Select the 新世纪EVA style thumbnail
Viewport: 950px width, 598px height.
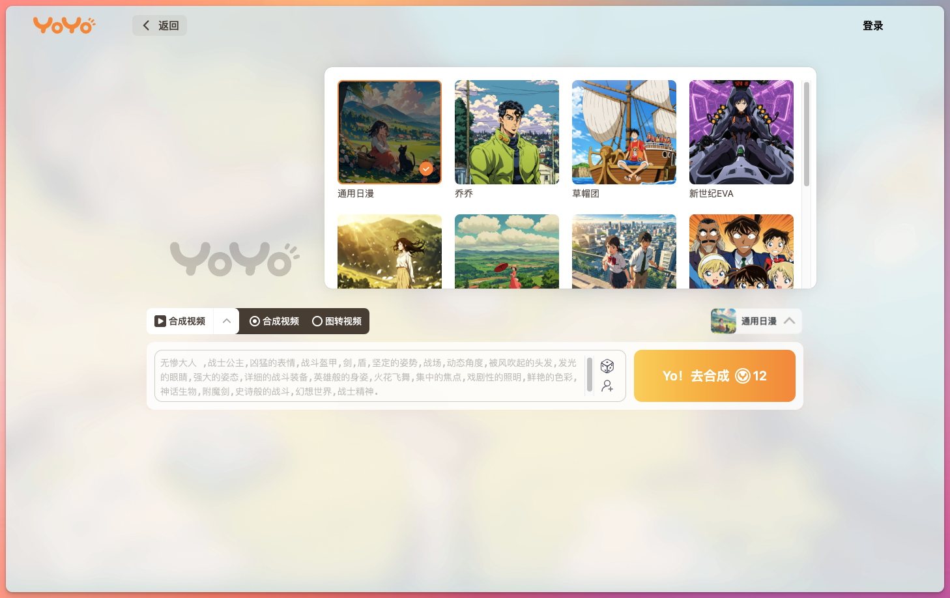coord(741,132)
